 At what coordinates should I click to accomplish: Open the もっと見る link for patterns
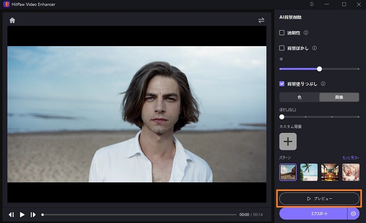[x=350, y=158]
